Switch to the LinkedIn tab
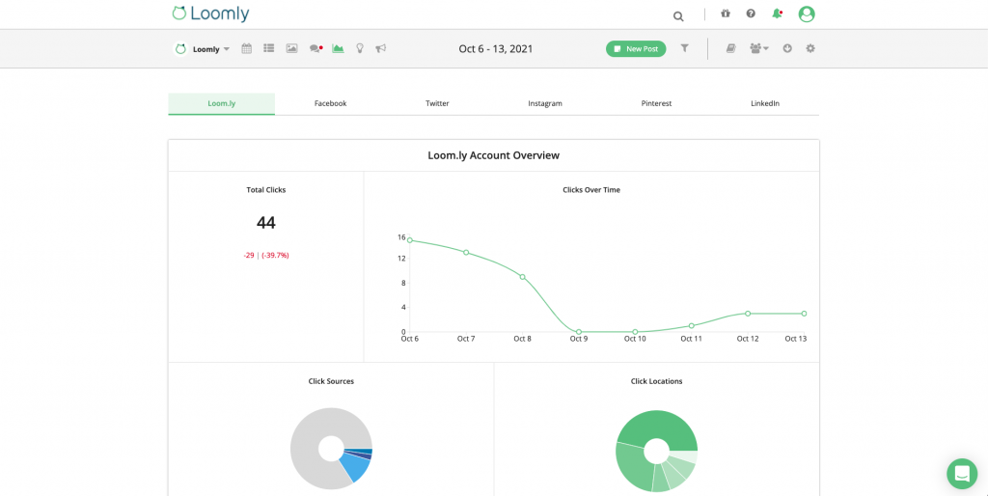The width and height of the screenshot is (988, 496). (765, 104)
